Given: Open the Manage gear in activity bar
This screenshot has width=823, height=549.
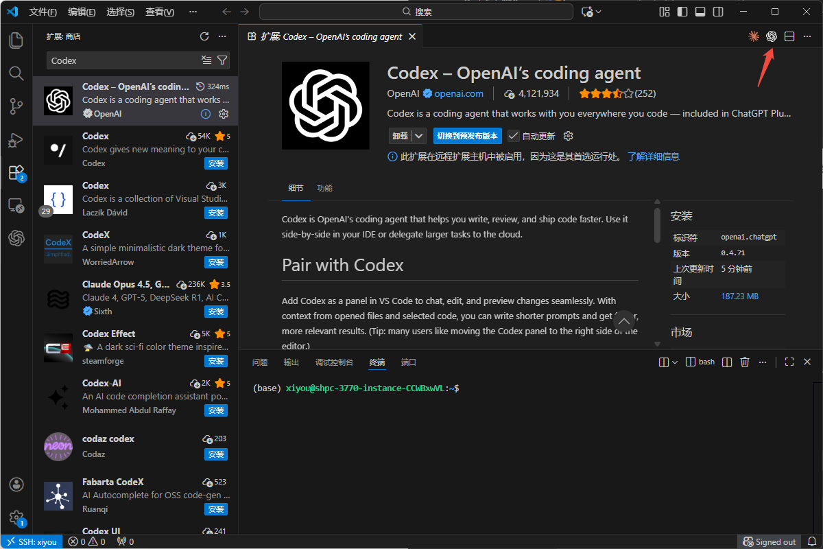Looking at the screenshot, I should point(16,517).
